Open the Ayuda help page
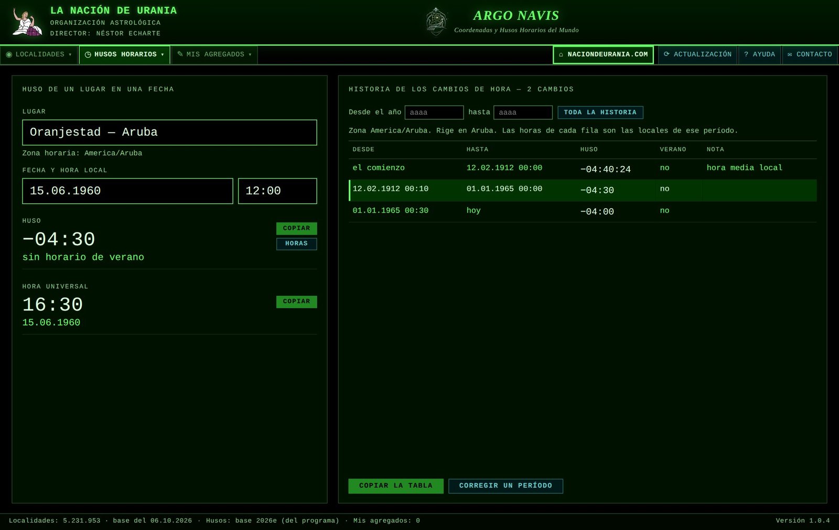Viewport: 839px width, 530px height. coord(759,54)
